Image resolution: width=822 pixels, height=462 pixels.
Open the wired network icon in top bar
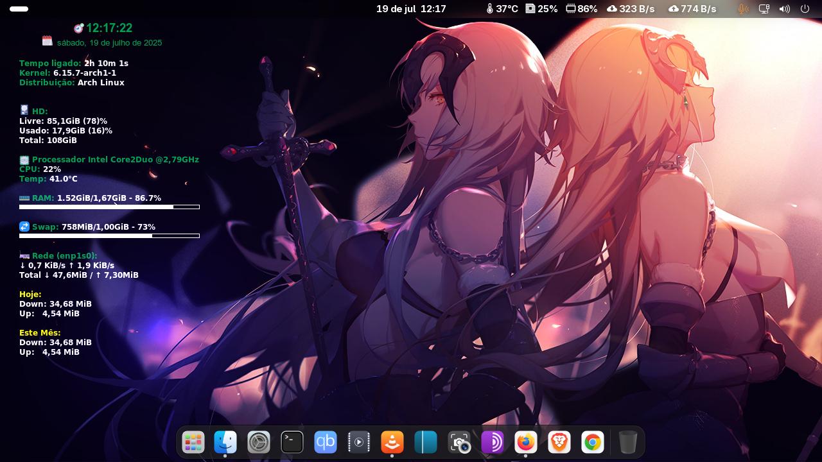point(764,9)
